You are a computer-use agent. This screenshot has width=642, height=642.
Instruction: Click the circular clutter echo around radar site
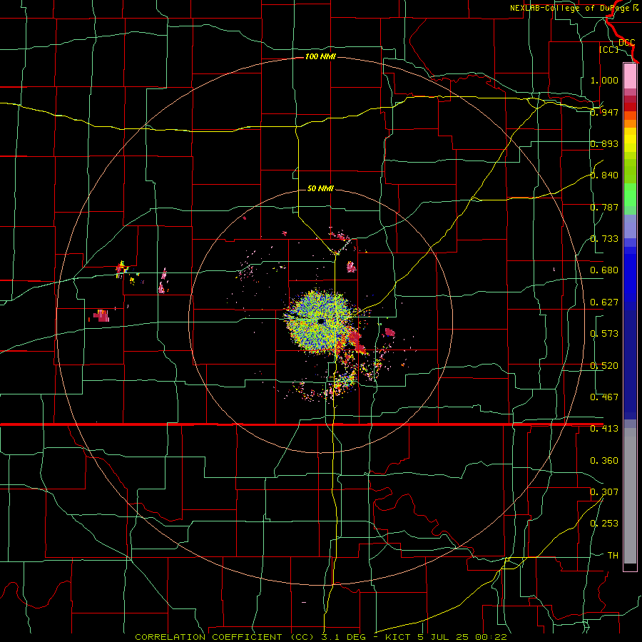320,322
